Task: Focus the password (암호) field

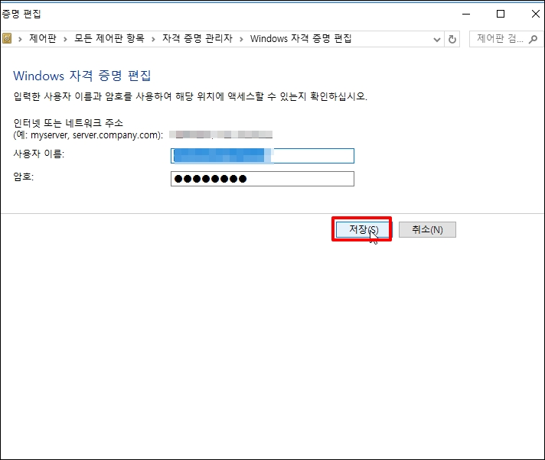Action: pyautogui.click(x=263, y=179)
